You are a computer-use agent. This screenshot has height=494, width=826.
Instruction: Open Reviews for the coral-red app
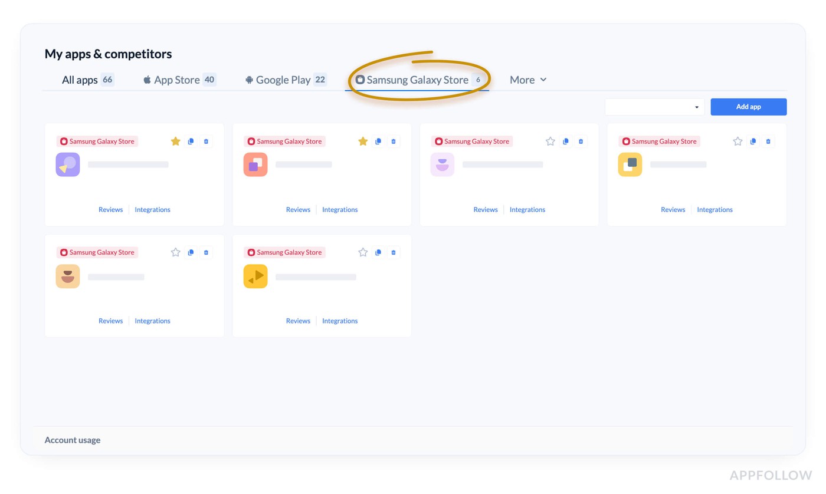[298, 210]
